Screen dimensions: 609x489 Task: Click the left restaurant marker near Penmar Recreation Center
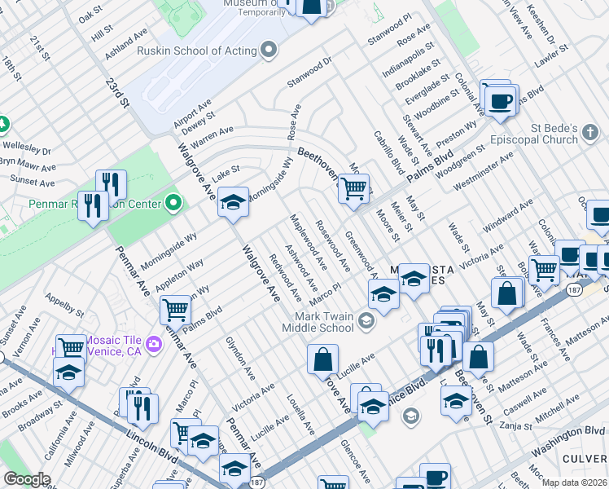[x=93, y=208]
